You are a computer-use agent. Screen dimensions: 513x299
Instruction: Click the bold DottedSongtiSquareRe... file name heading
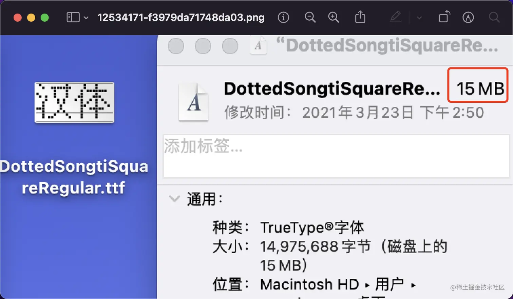click(332, 89)
